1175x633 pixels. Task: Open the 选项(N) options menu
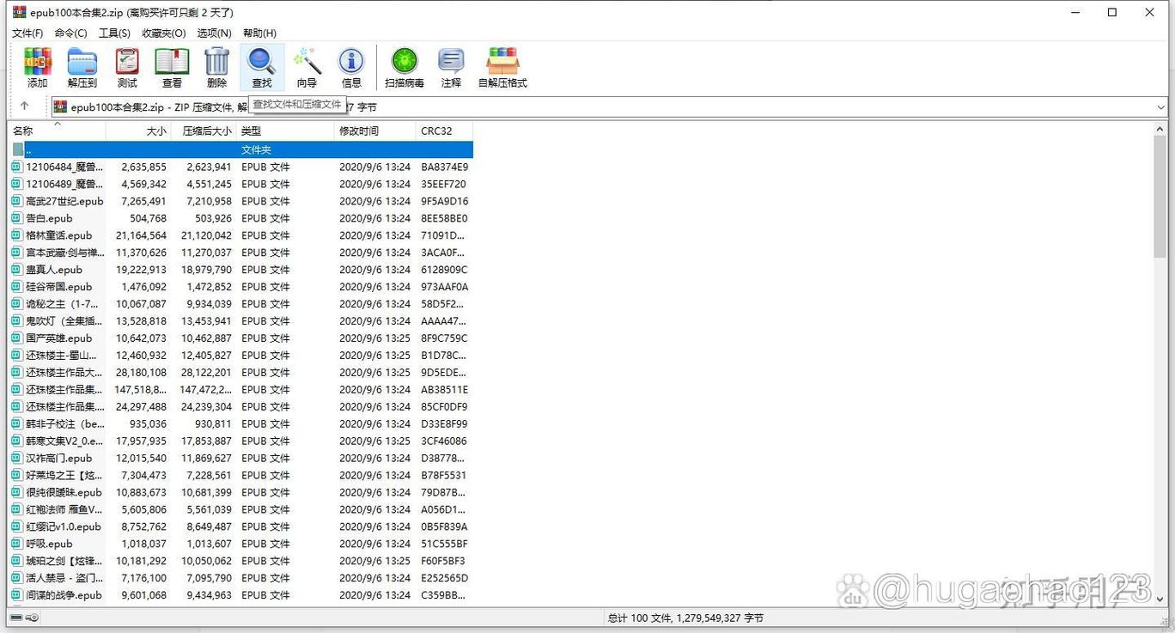tap(214, 33)
